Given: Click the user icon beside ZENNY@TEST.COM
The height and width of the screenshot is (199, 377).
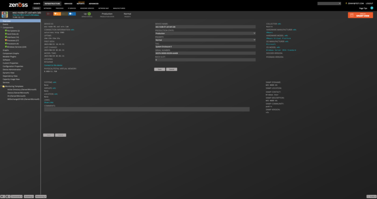Looking at the screenshot, I should coord(346,3).
